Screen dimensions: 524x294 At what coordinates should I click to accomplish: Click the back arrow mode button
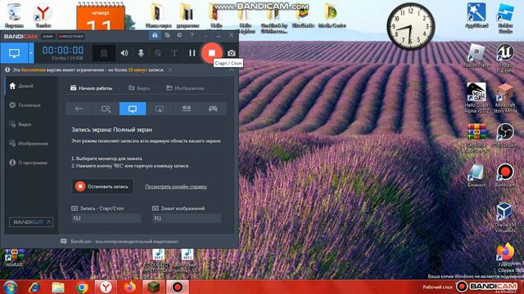tap(79, 109)
